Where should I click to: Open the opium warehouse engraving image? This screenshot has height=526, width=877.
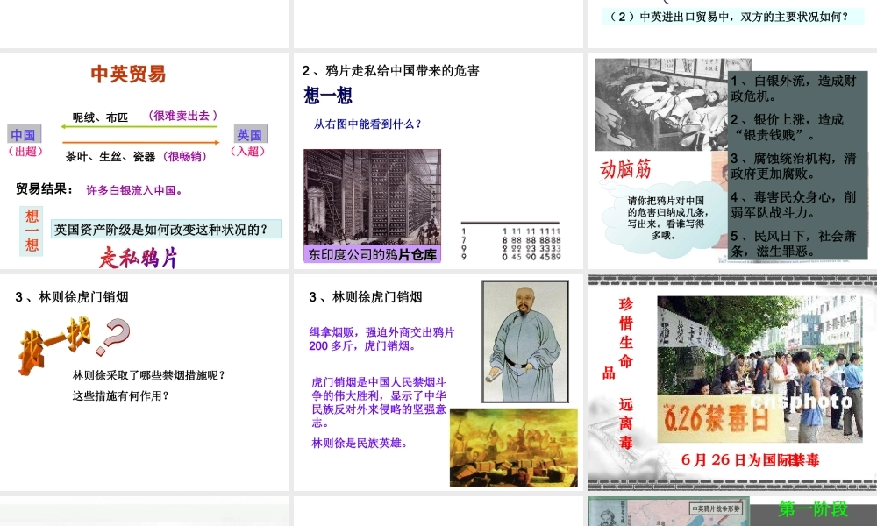click(x=372, y=197)
